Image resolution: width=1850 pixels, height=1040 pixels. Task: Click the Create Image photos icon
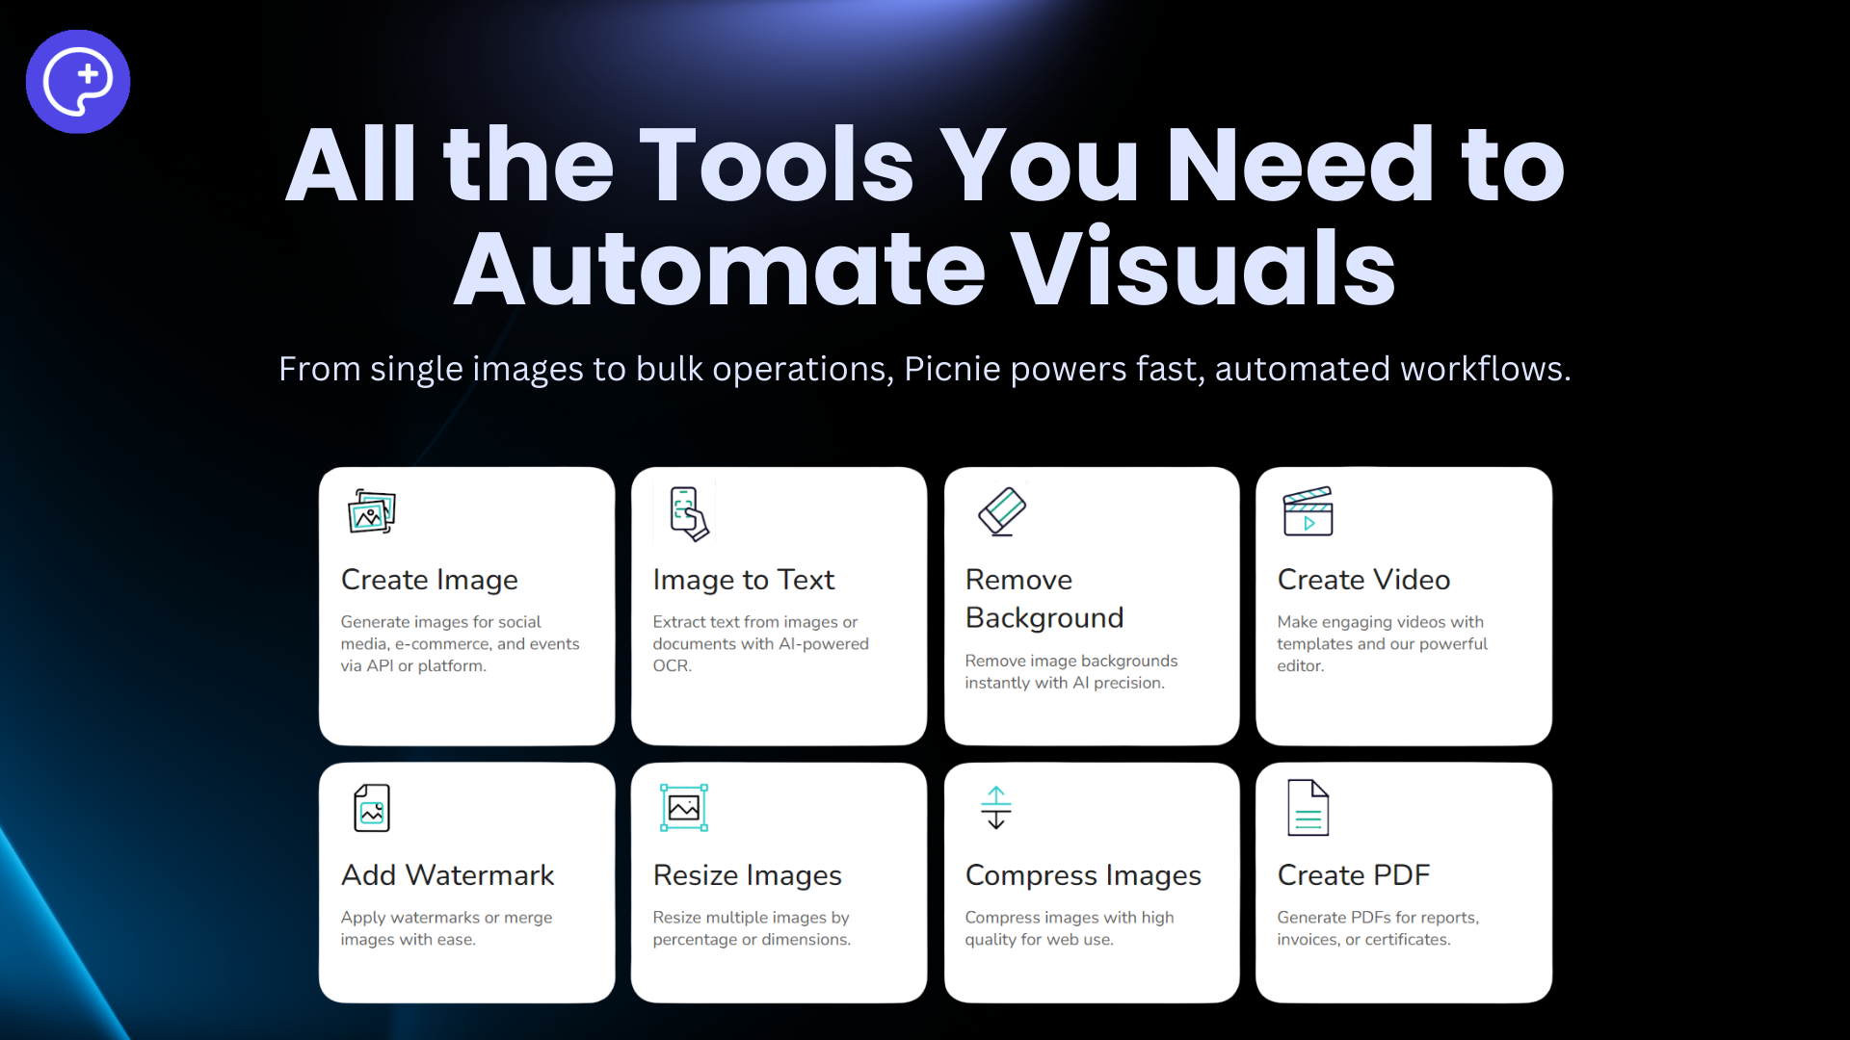point(372,511)
